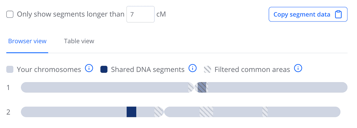Click the chromosome 1 row label

point(8,87)
